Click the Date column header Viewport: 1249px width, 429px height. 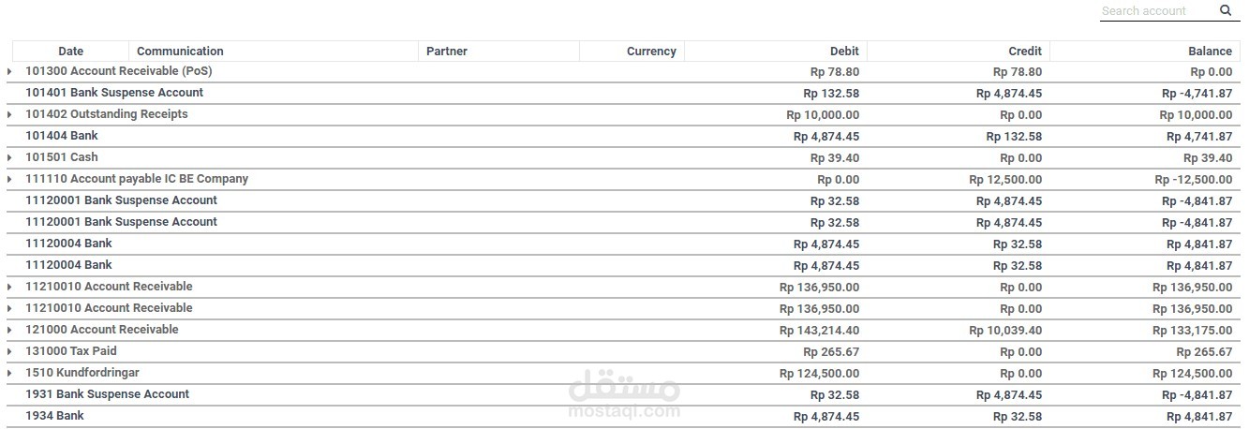[70, 52]
